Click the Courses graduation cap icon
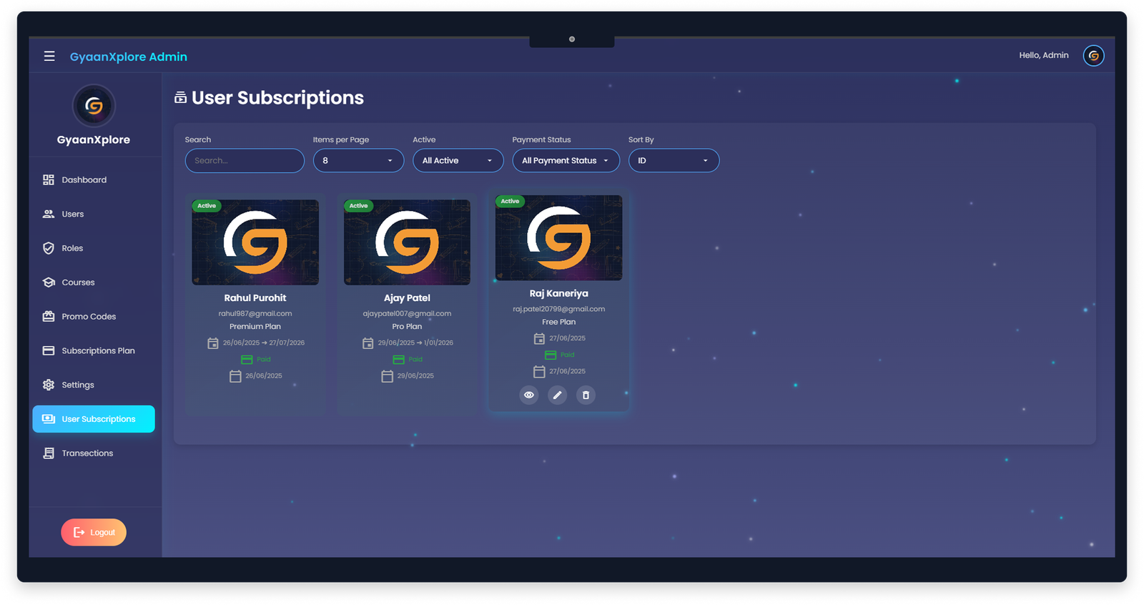This screenshot has width=1144, height=605. pos(49,282)
